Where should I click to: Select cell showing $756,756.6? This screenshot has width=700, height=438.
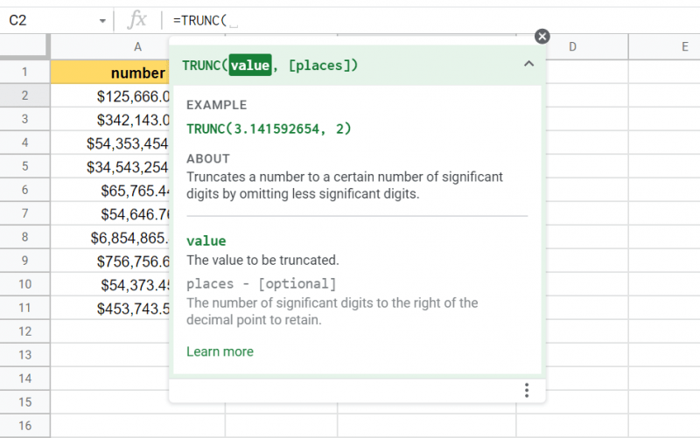[x=110, y=261]
